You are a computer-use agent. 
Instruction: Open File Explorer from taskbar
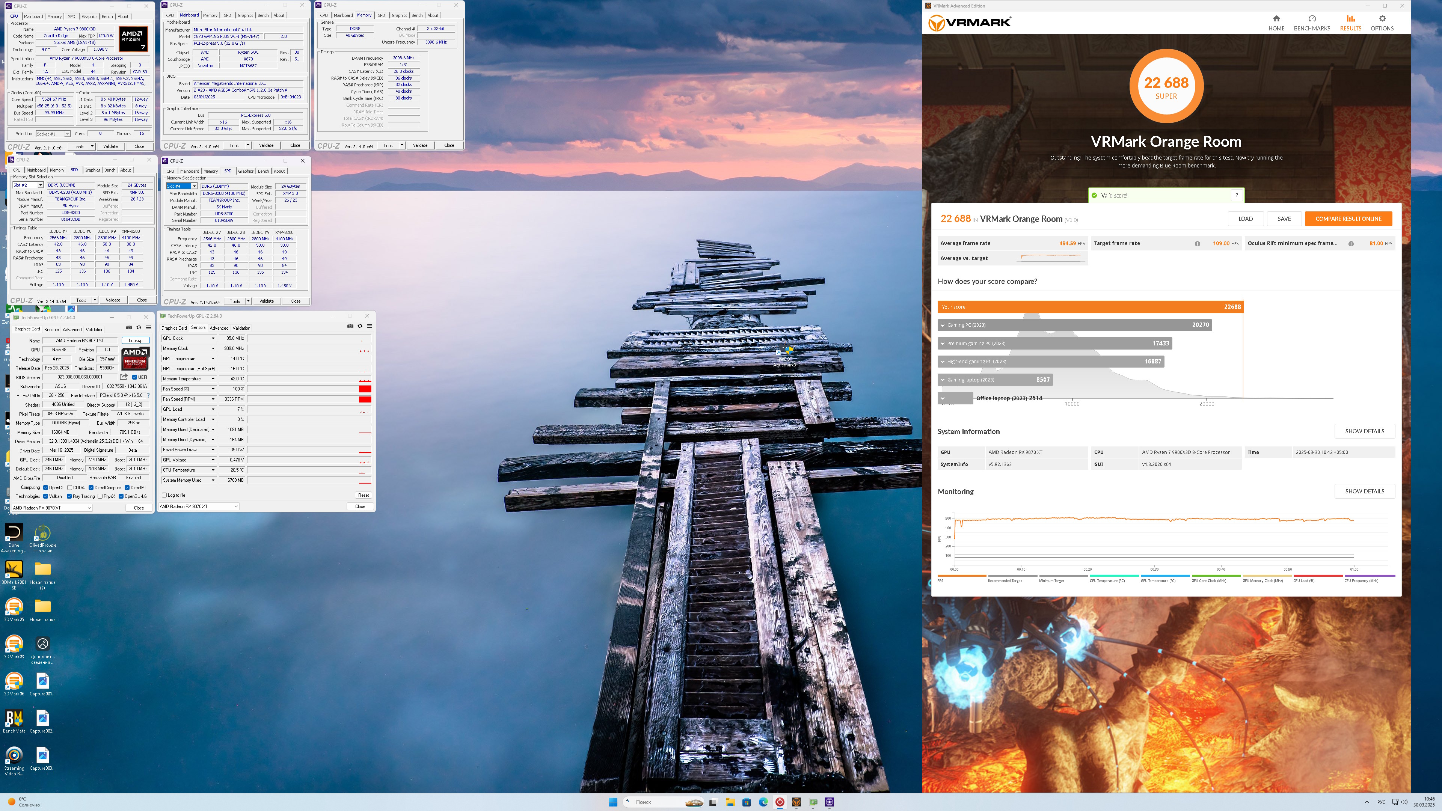[730, 802]
